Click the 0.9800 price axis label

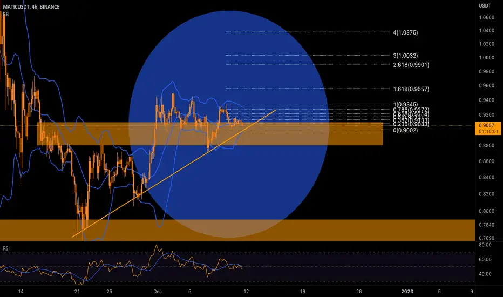pos(486,72)
